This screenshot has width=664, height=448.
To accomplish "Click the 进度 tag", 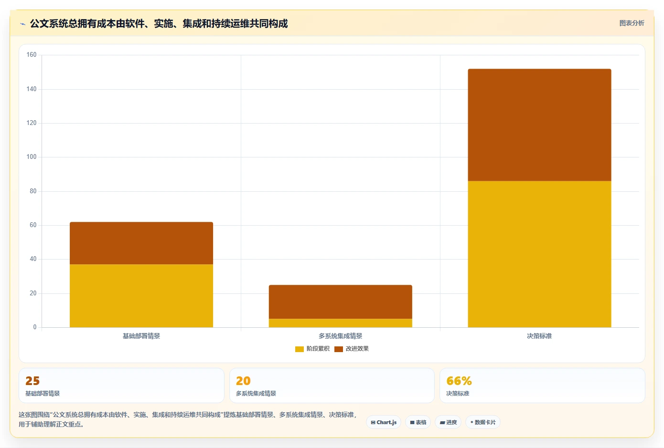I will 448,422.
